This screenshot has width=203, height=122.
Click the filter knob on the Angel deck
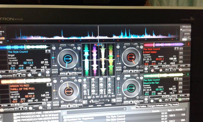click(x=48, y=72)
